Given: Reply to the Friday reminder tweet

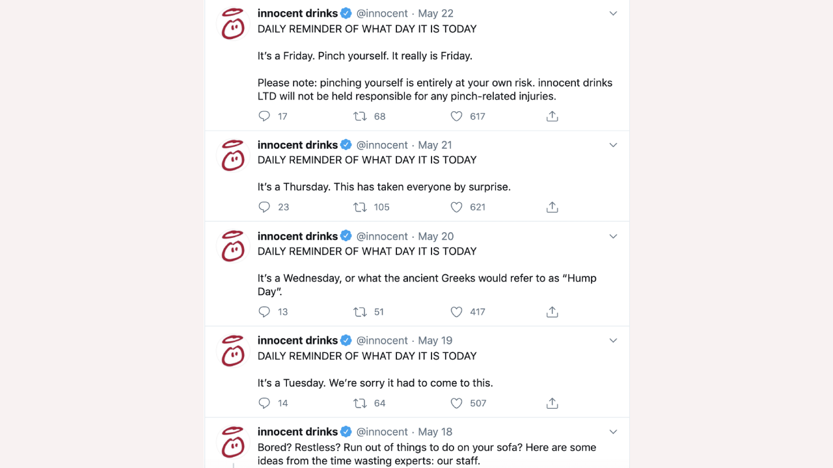Looking at the screenshot, I should click(x=264, y=116).
